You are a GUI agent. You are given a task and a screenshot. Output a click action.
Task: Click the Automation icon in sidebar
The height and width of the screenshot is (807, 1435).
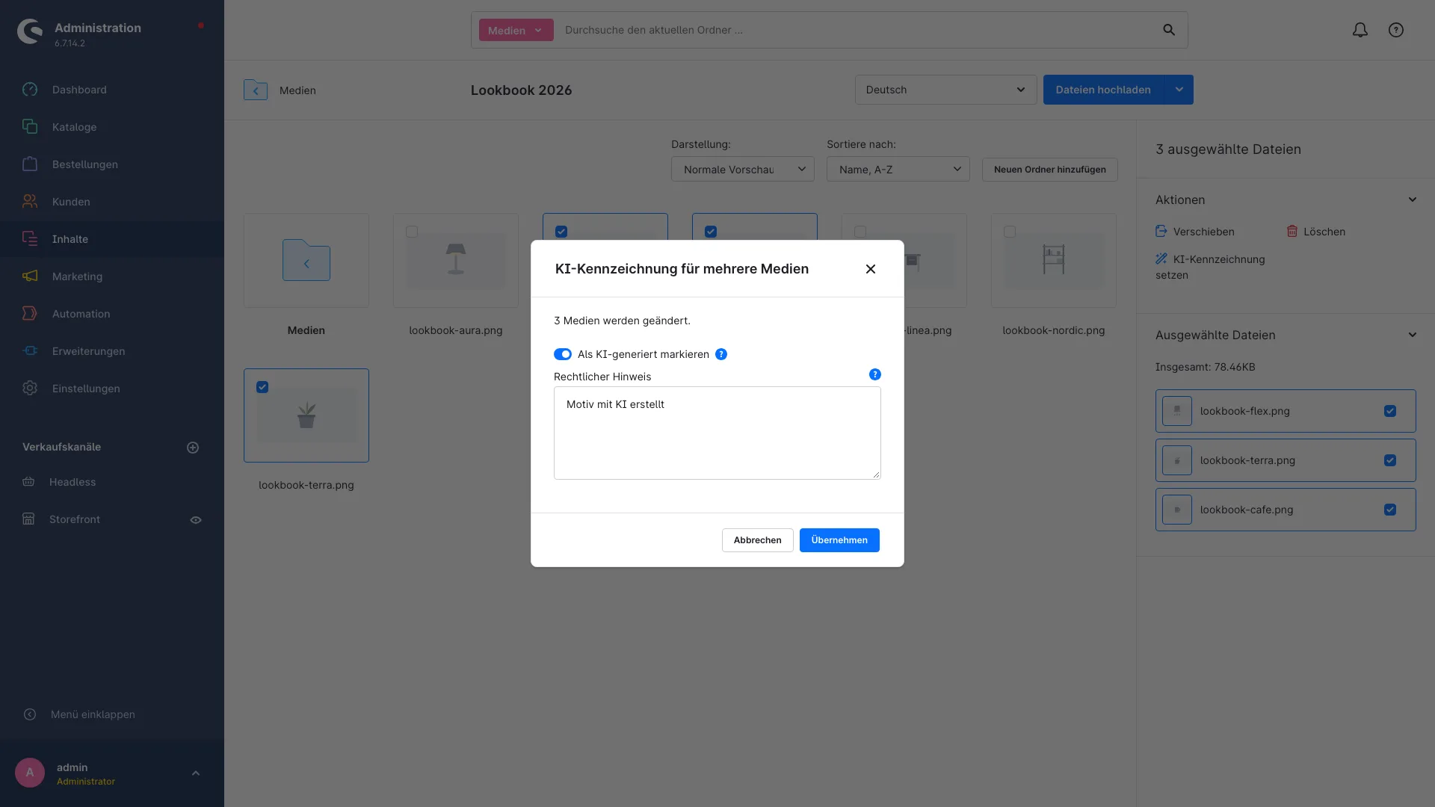tap(30, 314)
